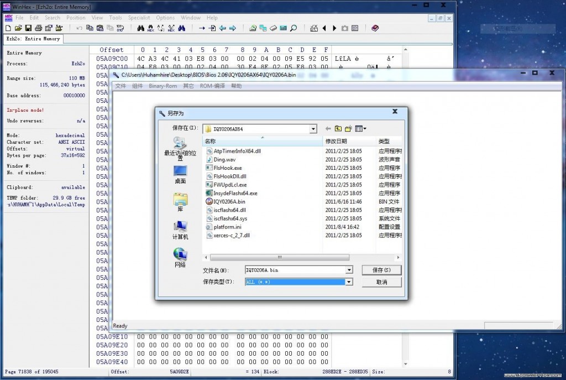Click 取消 cancel button
Viewport: 566px width, 380px height.
[x=381, y=282]
